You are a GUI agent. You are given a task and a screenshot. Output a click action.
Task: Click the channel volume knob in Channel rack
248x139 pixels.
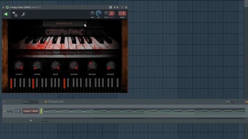click(x=12, y=111)
